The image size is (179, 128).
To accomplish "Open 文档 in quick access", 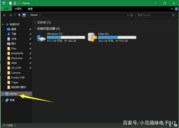I will [14, 39].
